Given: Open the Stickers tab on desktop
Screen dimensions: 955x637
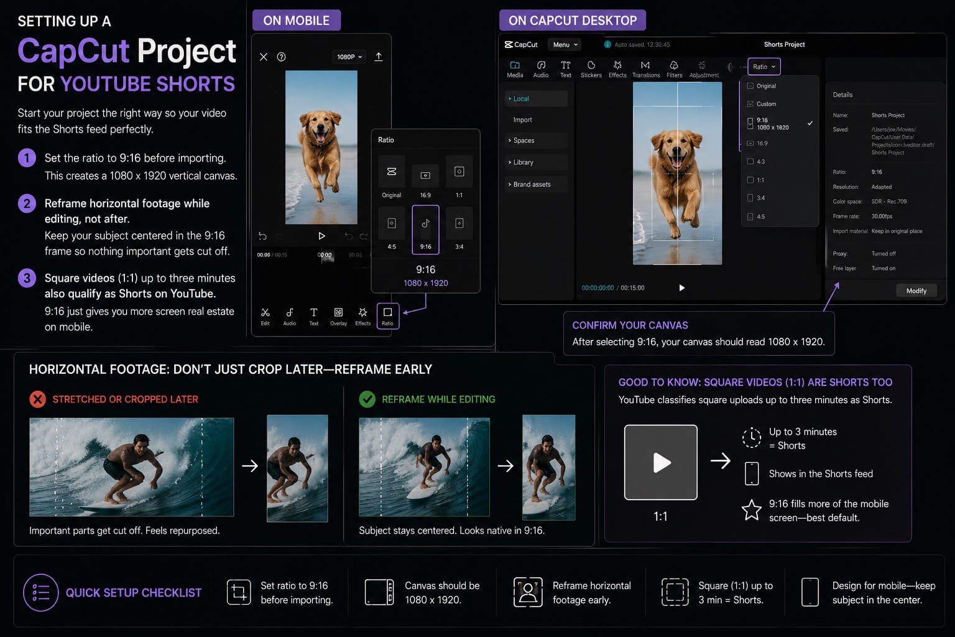Looking at the screenshot, I should [x=591, y=69].
